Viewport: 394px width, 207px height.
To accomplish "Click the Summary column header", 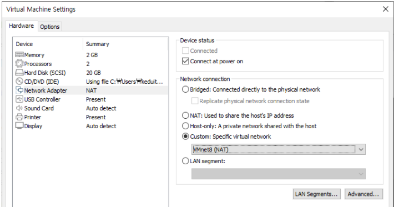I will (98, 44).
